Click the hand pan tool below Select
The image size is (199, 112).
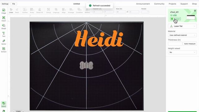[4, 111]
